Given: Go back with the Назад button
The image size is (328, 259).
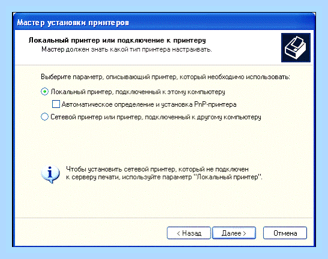Looking at the screenshot, I should coord(189,233).
